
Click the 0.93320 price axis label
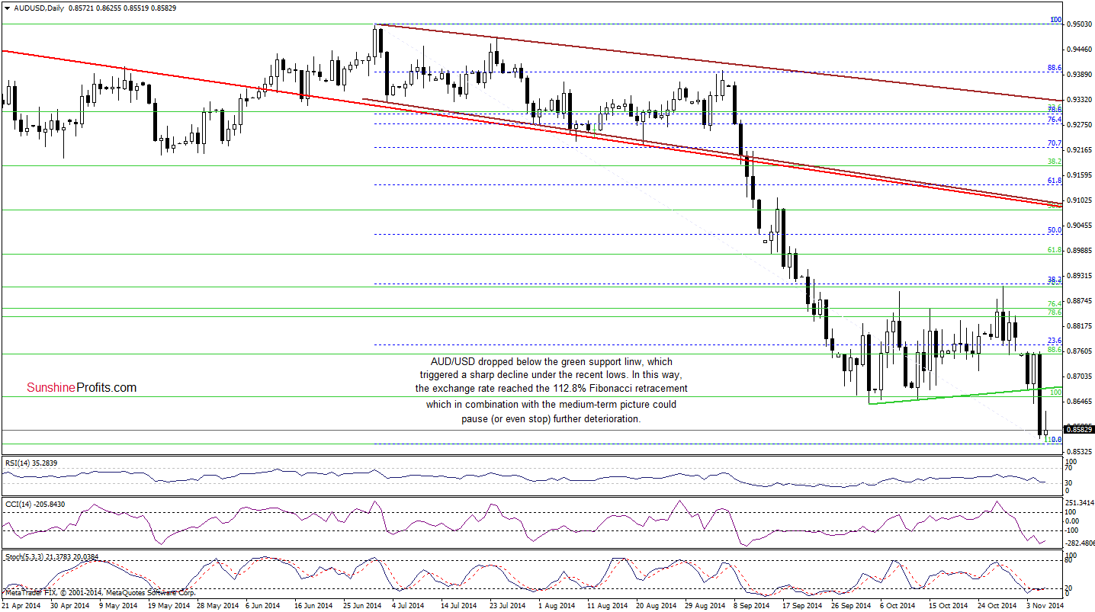[x=1078, y=100]
